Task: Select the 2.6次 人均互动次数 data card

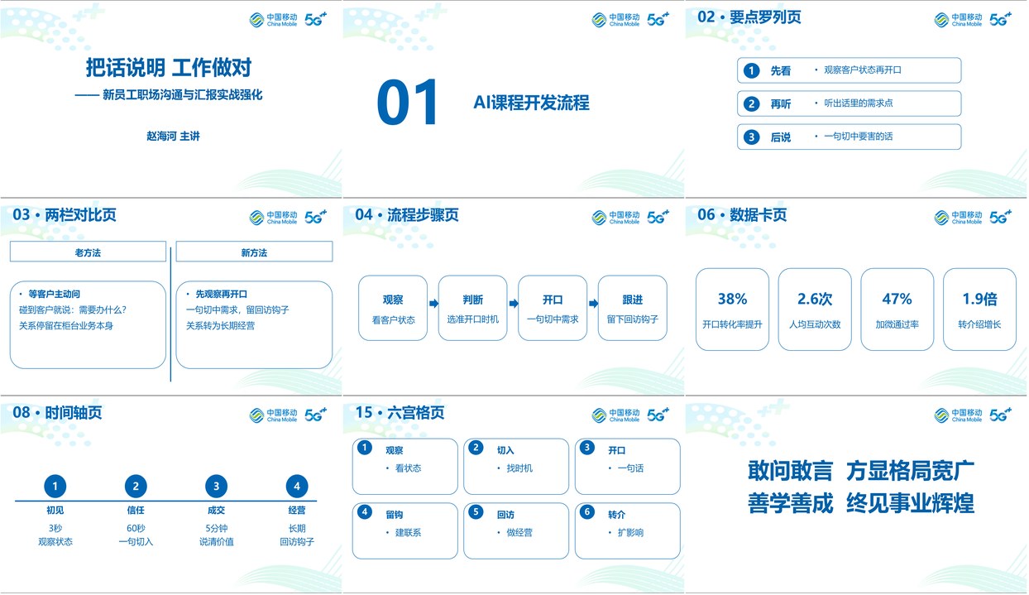Action: 815,309
